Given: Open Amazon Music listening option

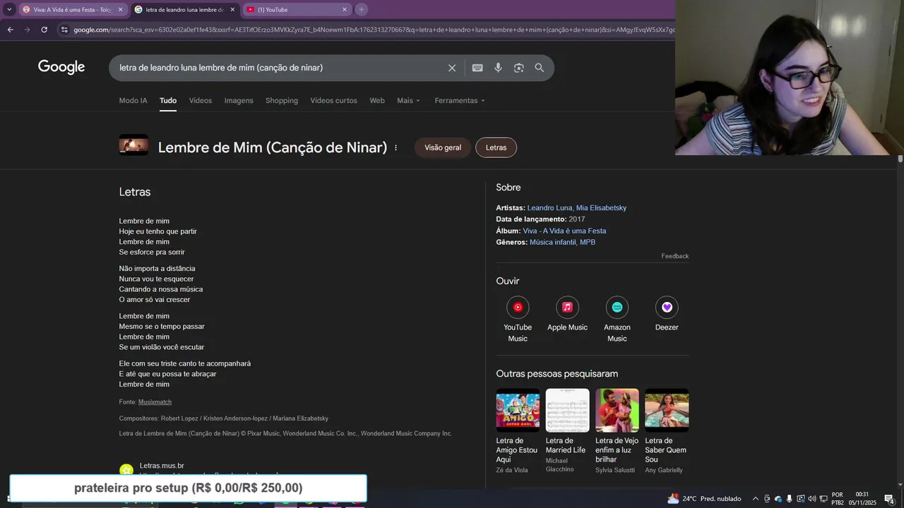Looking at the screenshot, I should [617, 320].
